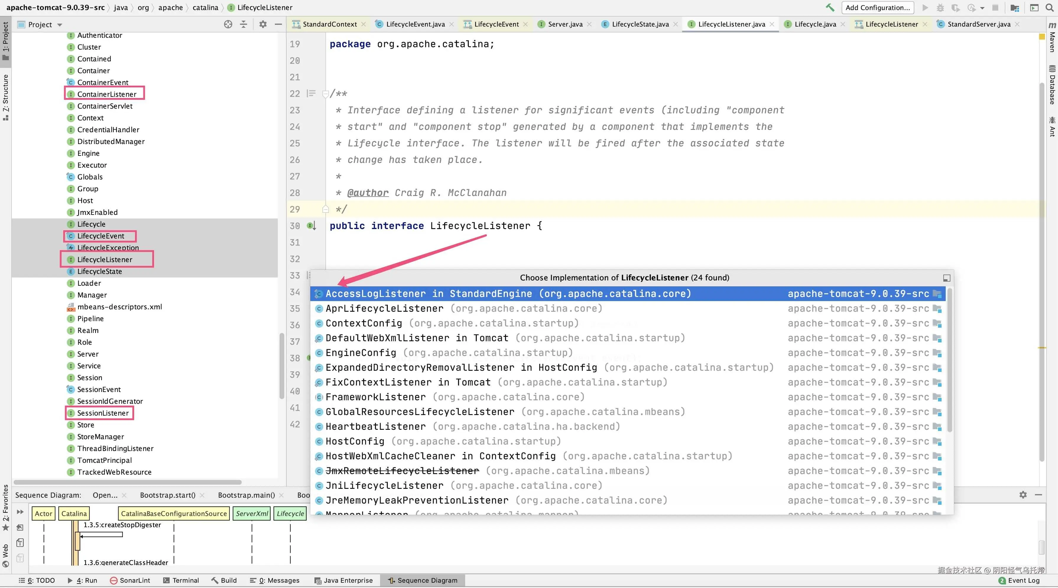Open Project panel settings gear

click(x=263, y=24)
